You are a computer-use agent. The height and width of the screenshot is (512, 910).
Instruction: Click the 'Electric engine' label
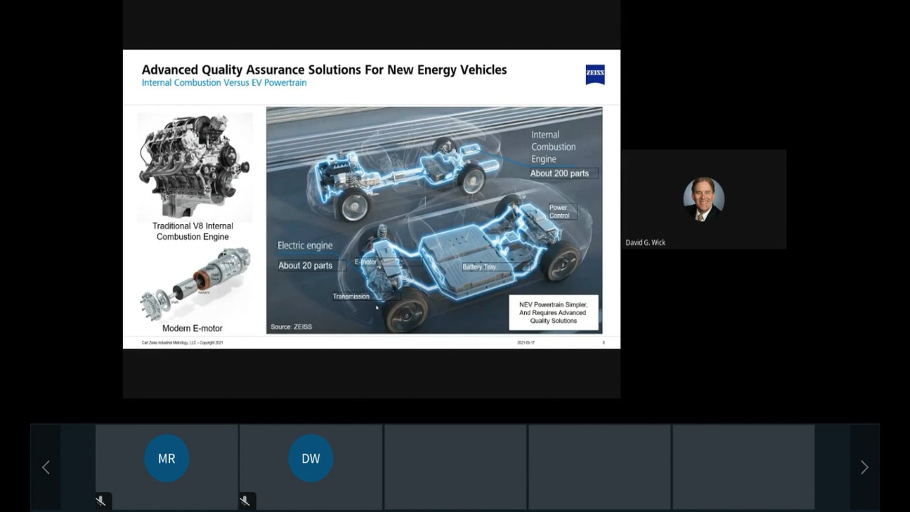click(x=305, y=246)
